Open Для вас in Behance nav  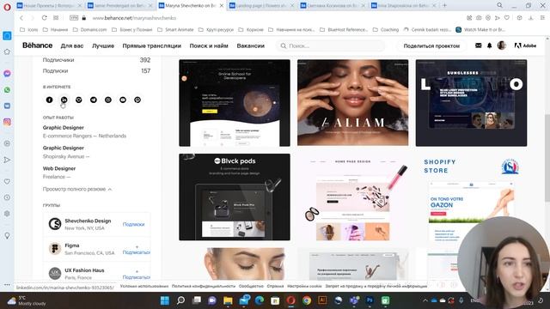click(72, 45)
